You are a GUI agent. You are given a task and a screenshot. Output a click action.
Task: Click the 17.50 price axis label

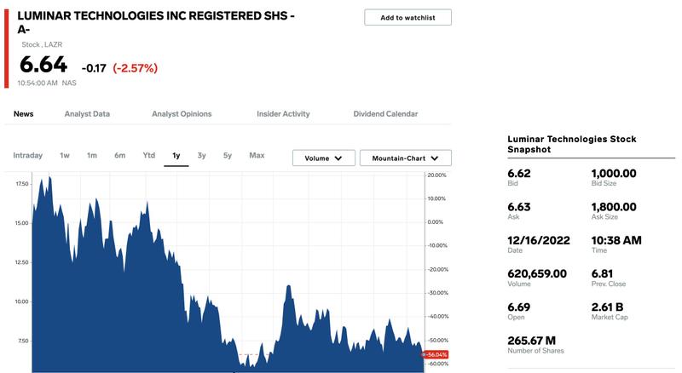[x=22, y=184]
